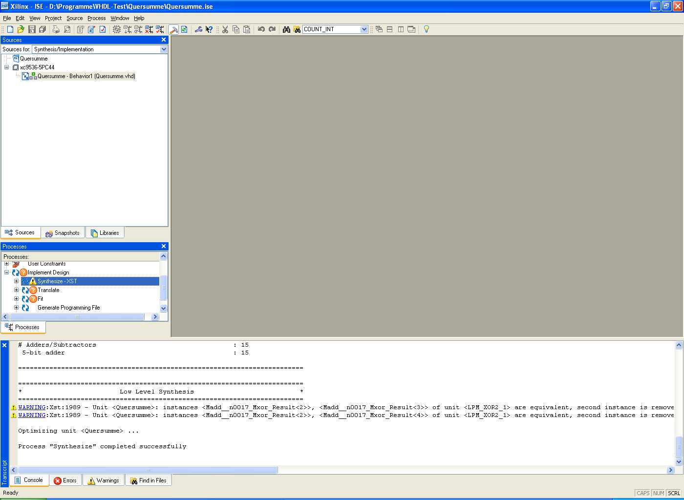Click the Find binoculars icon

(x=286, y=29)
